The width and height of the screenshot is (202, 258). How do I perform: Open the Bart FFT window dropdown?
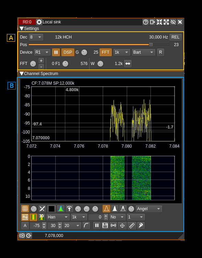click(x=143, y=52)
